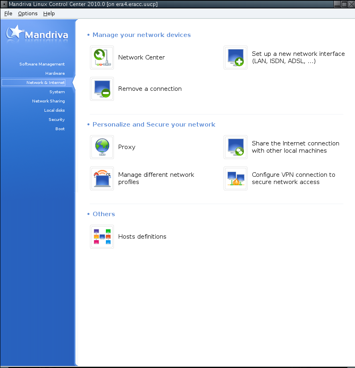
Task: Open the File menu
Action: 8,14
